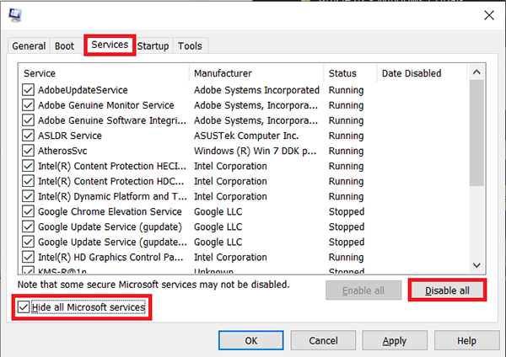Close the System Configuration dialog
The image size is (506, 357).
[x=489, y=15]
